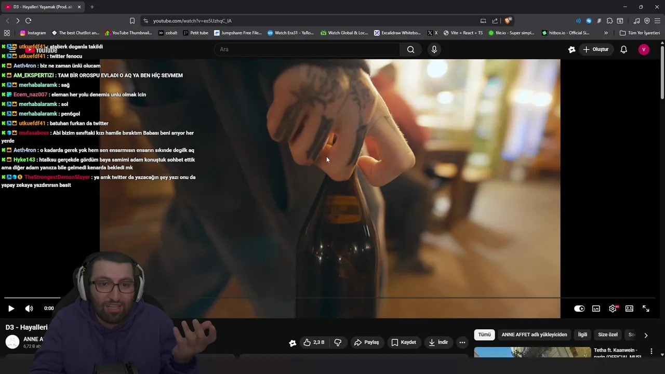Image resolution: width=665 pixels, height=374 pixels.
Task: Open the Excalidraw Whiteboard bookmark
Action: [397, 33]
